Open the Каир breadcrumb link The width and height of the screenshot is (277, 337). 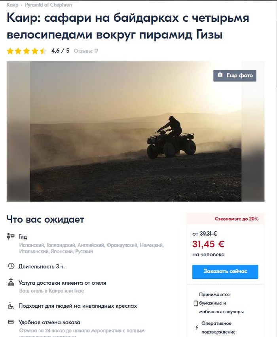pos(12,5)
